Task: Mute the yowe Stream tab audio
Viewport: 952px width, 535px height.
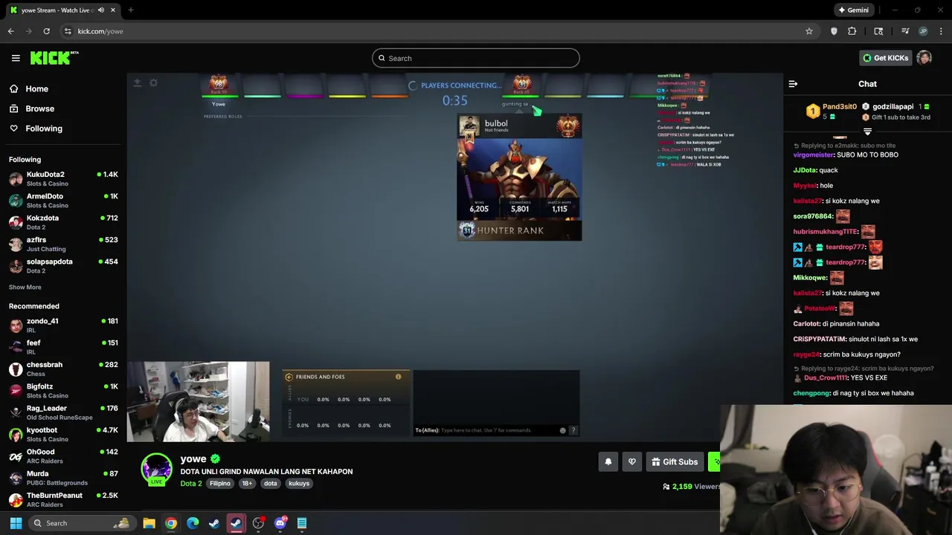Action: (101, 10)
